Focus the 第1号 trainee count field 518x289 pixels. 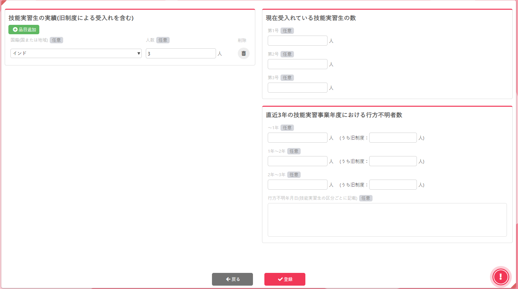tap(297, 41)
